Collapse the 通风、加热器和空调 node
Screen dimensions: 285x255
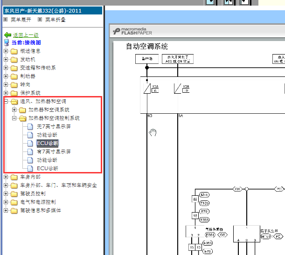pyautogui.click(x=6, y=101)
